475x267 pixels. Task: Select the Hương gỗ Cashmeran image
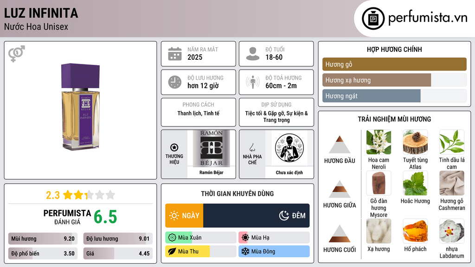[x=452, y=183]
